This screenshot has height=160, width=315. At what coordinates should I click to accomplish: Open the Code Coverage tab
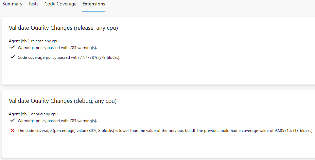[60, 4]
